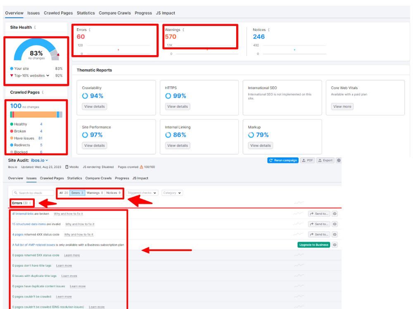Image resolution: width=413 pixels, height=309 pixels.
Task: Hide the 15 structured data items check
Action: (x=335, y=224)
